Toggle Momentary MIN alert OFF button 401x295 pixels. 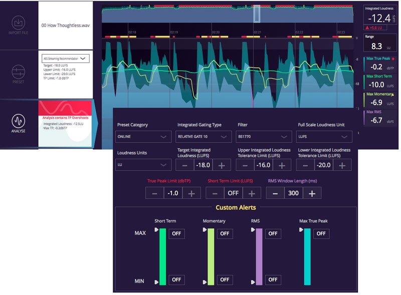tap(224, 279)
